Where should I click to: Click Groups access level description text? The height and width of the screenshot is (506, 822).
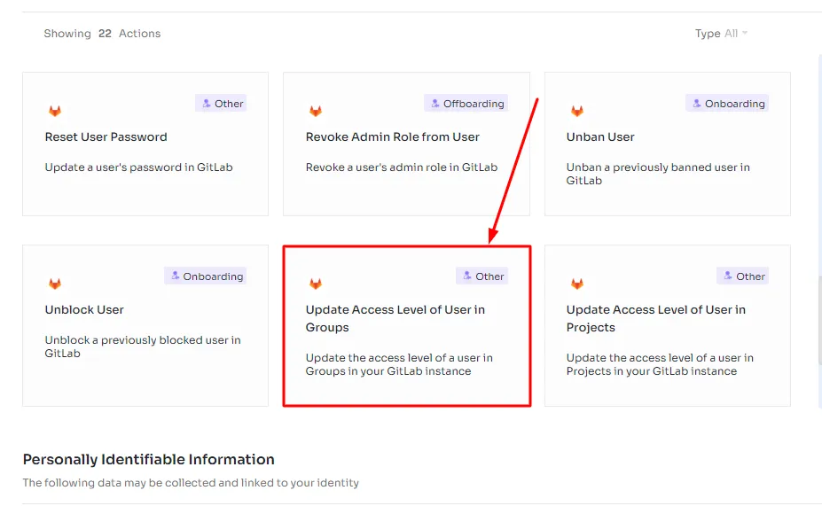[x=399, y=364]
